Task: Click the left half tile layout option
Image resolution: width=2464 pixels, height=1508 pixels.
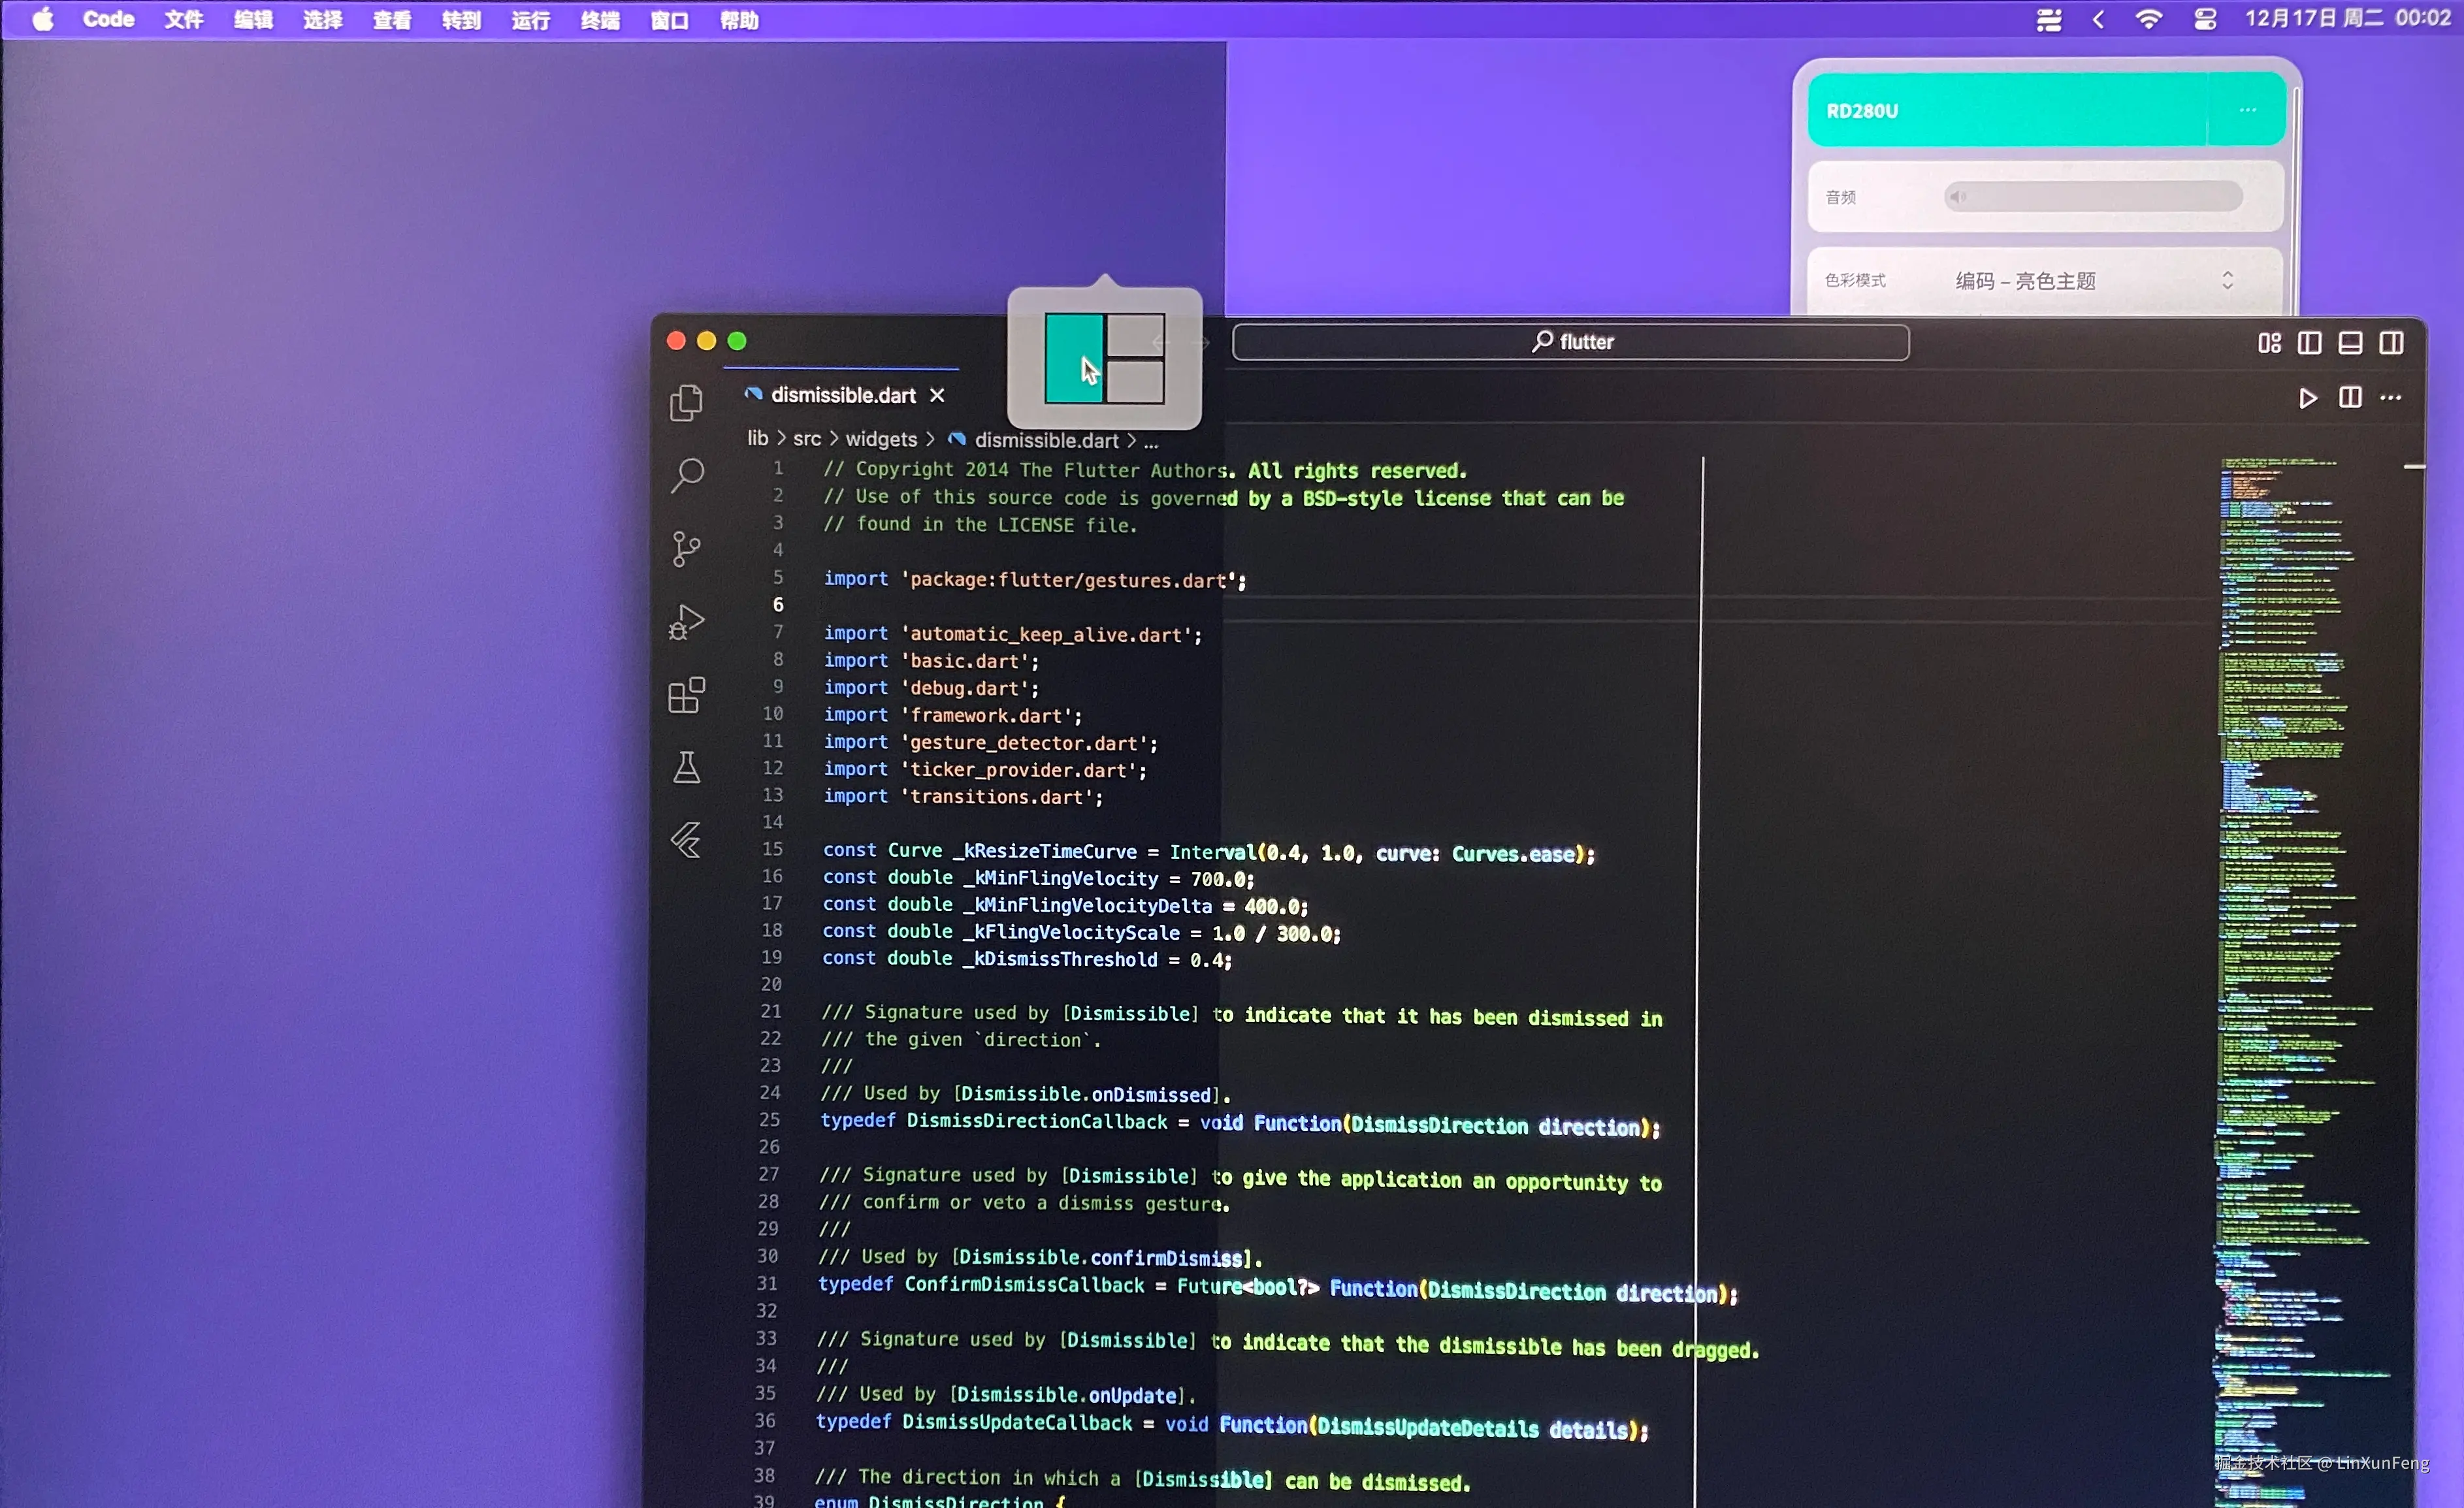Action: click(x=1074, y=358)
